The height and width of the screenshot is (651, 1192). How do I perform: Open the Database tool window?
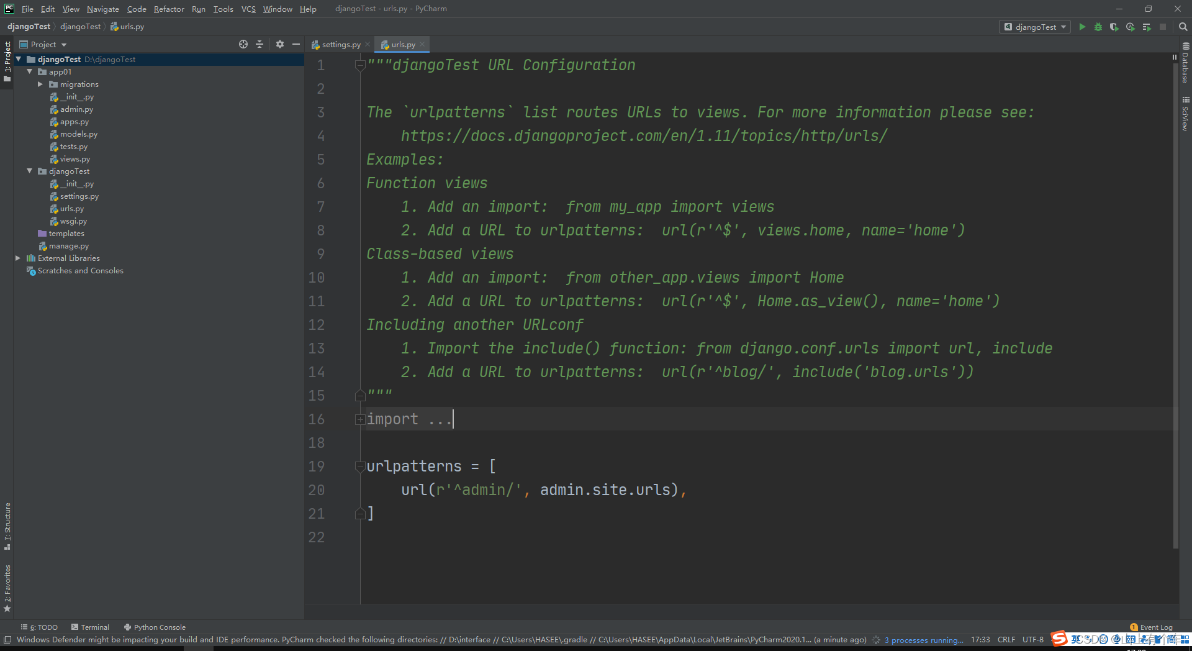click(1185, 63)
